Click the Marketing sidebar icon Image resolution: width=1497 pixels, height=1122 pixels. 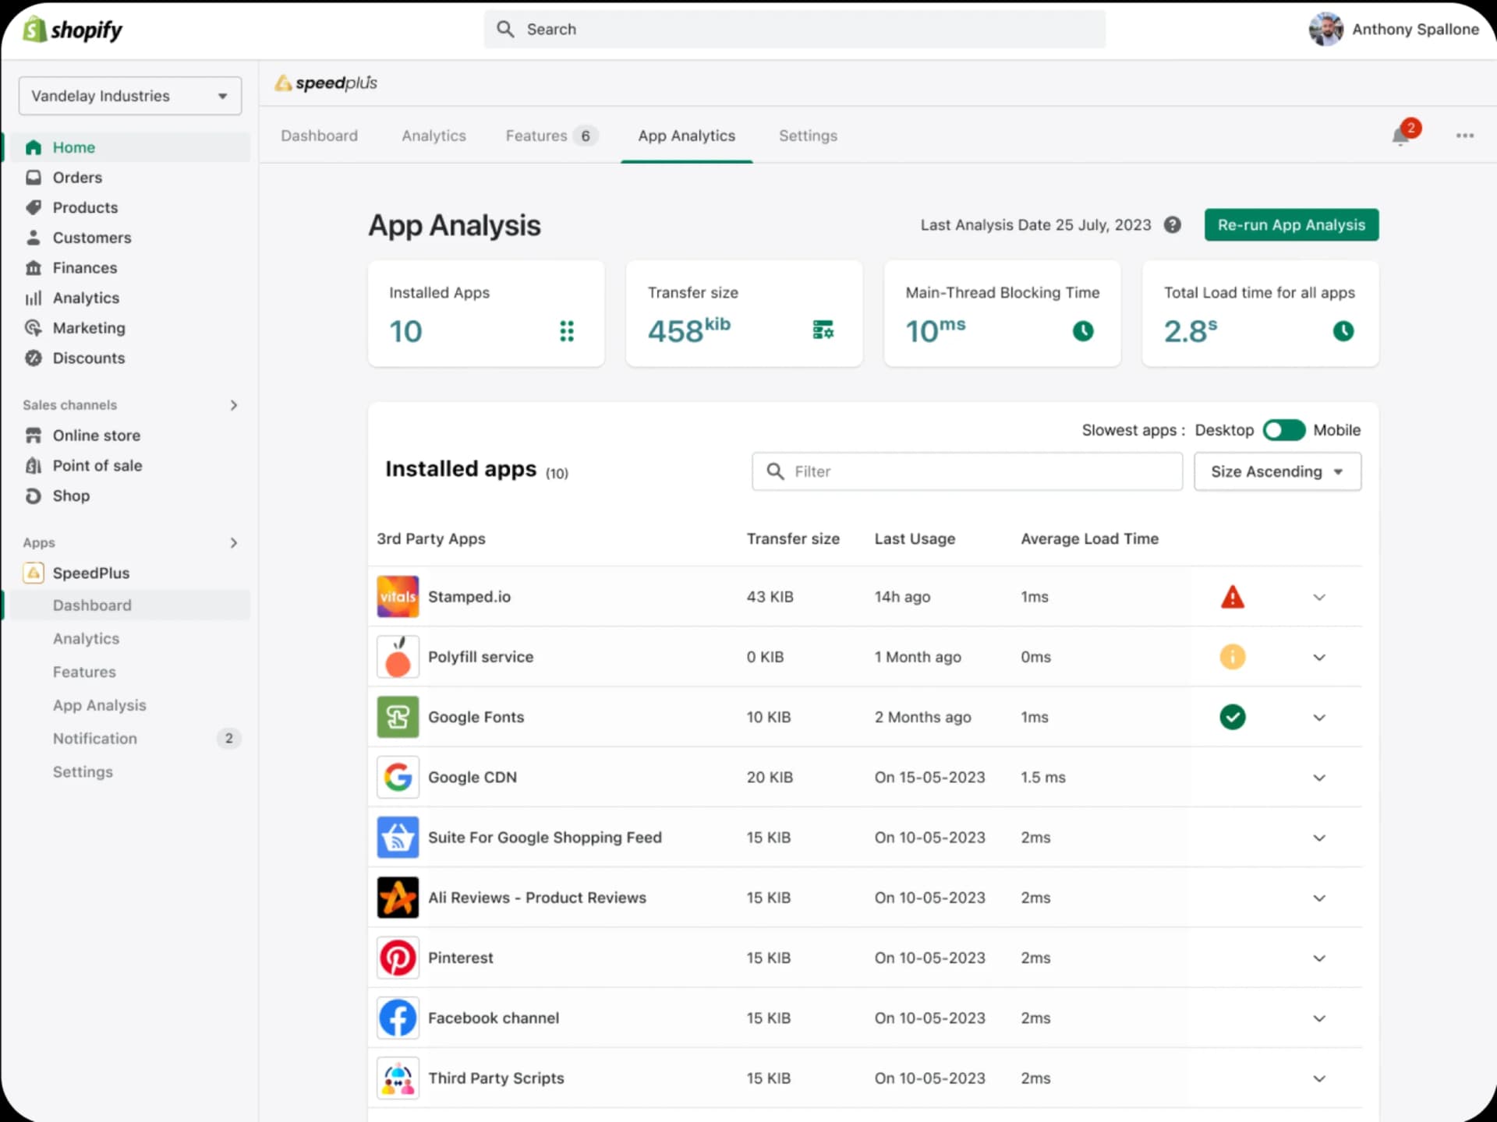[x=34, y=328]
